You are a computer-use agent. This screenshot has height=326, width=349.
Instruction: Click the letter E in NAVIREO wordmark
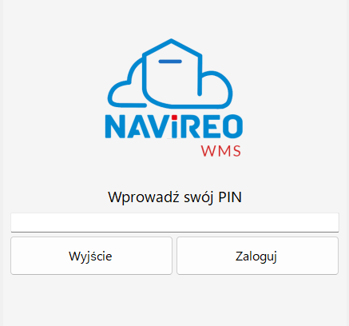(x=212, y=126)
